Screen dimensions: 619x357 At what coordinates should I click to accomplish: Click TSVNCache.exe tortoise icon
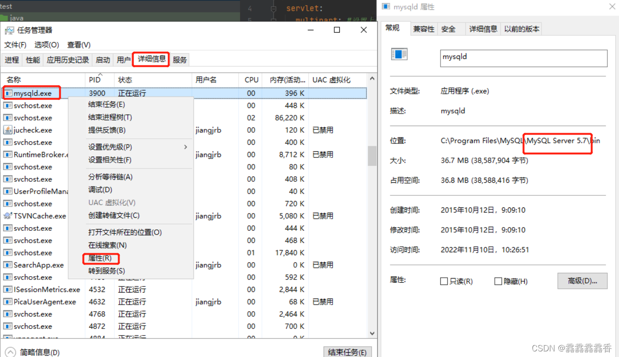click(8, 216)
